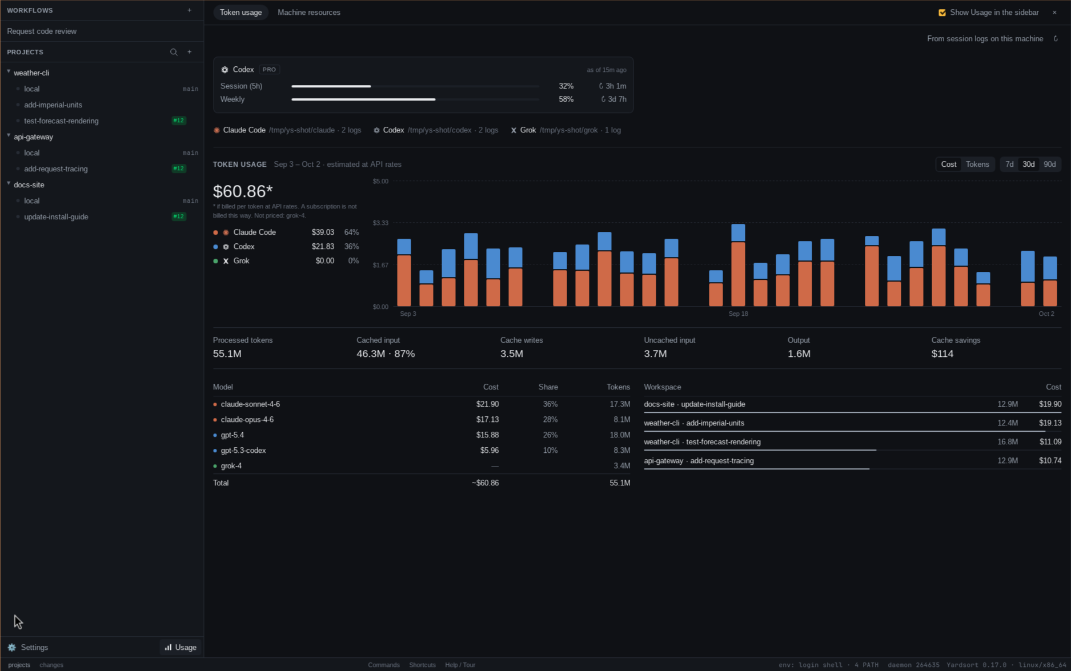The width and height of the screenshot is (1071, 671).
Task: Switch to projects tab in status bar
Action: click(x=19, y=665)
